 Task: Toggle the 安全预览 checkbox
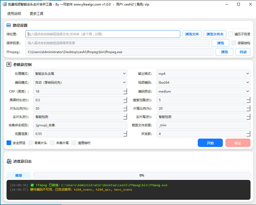pos(9,143)
